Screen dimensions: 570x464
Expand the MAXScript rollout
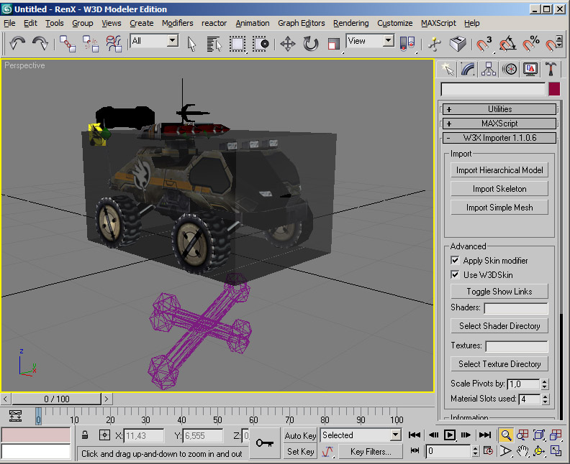tap(499, 124)
